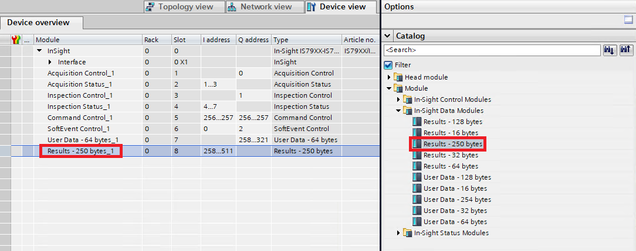Click the window layout icon under Options
Viewport: 636px width, 251px height.
click(628, 19)
